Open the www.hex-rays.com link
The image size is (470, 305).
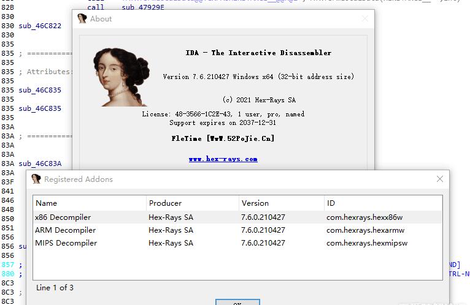(223, 159)
